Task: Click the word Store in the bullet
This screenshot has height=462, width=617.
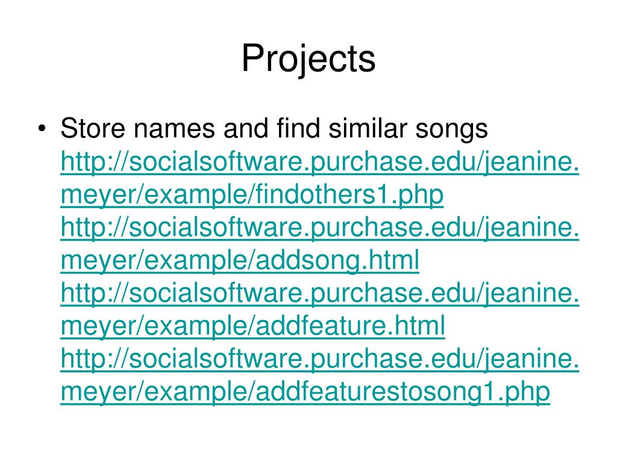Action: (93, 129)
